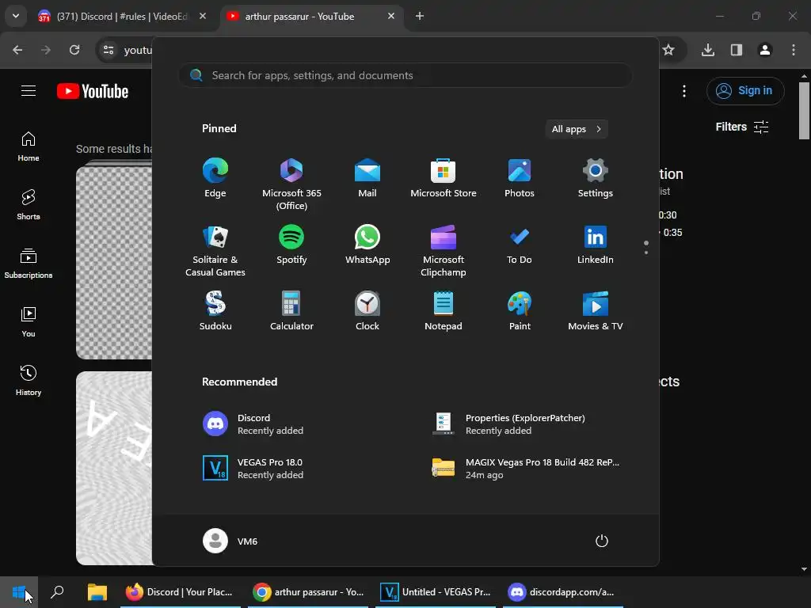Viewport: 811px width, 608px height.
Task: Open File Explorer from taskbar
Action: click(x=97, y=592)
